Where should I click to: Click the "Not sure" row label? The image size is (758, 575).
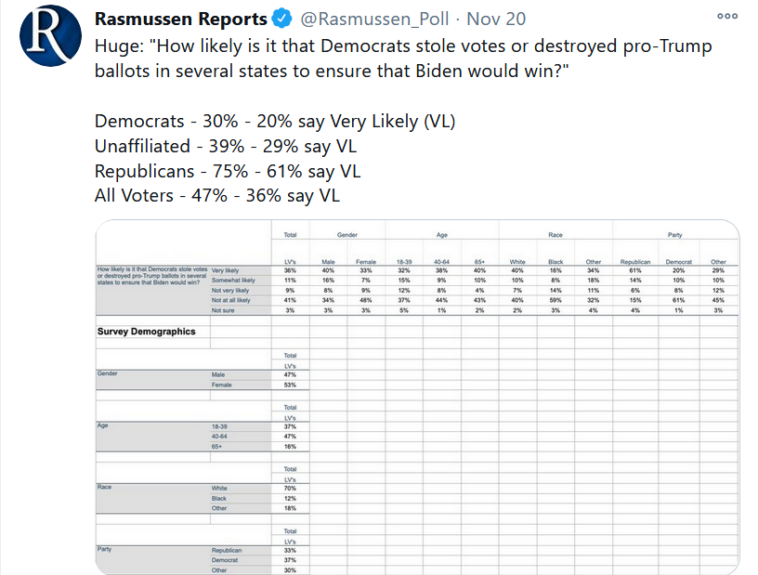[x=223, y=310]
